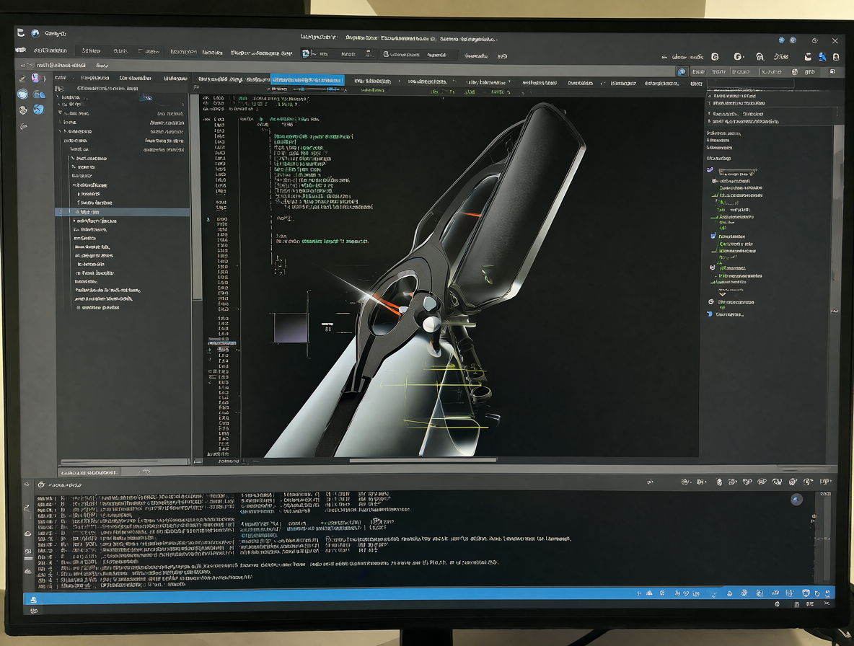The height and width of the screenshot is (646, 854).
Task: Click the icon at the blue status bar's left end
Action: [x=33, y=599]
